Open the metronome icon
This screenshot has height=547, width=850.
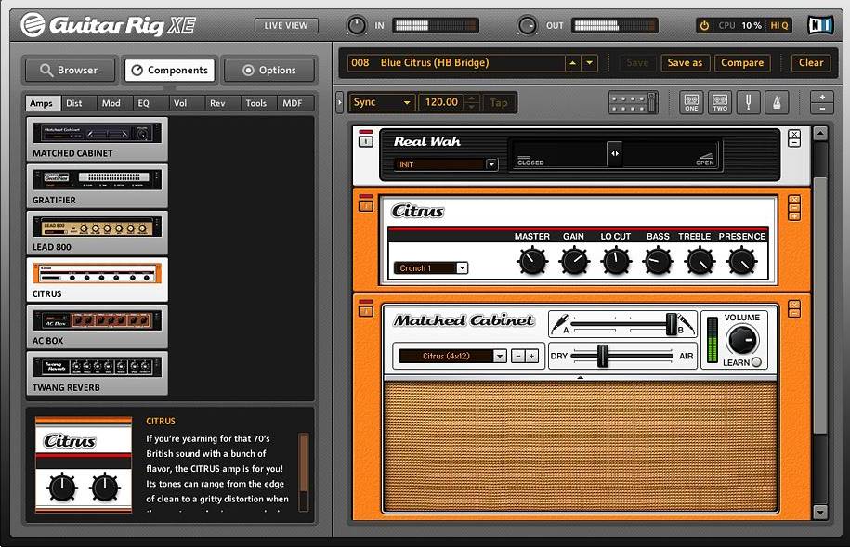tap(777, 102)
